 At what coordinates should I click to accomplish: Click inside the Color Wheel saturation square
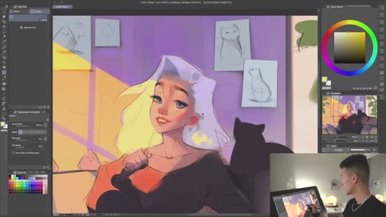click(x=350, y=48)
